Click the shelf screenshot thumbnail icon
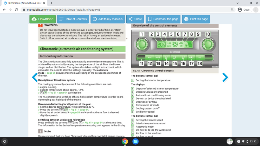Viewport: 260px width, 146px height. pyautogui.click(x=230, y=142)
